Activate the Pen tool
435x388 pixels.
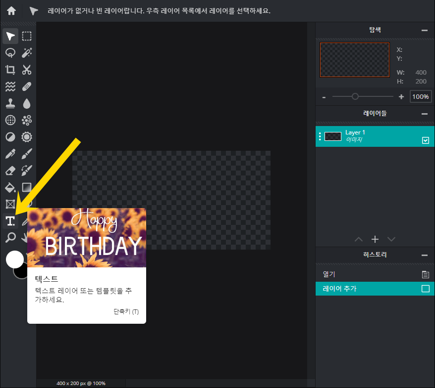tap(10, 154)
